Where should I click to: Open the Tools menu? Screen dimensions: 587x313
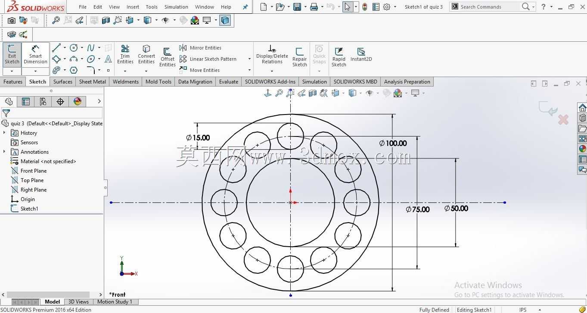pos(152,7)
